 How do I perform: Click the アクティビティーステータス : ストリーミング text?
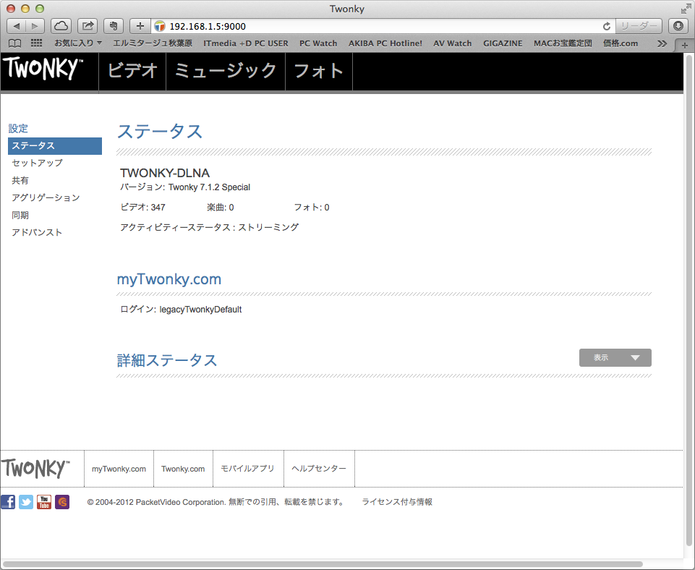[210, 227]
